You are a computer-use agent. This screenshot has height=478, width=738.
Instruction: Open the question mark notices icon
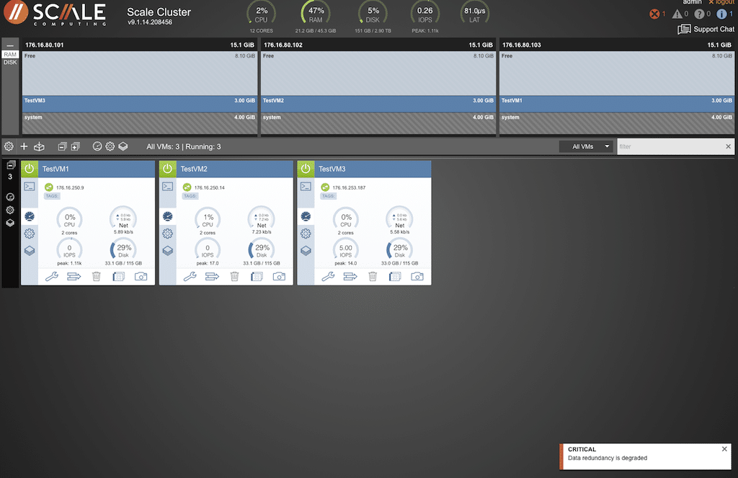[699, 14]
